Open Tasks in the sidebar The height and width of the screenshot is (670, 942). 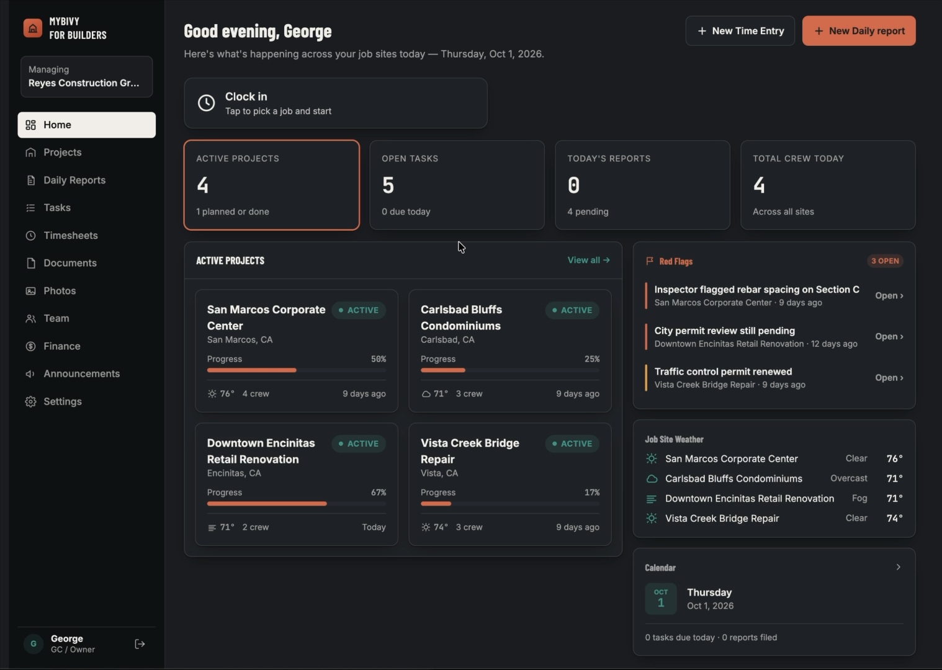86,208
